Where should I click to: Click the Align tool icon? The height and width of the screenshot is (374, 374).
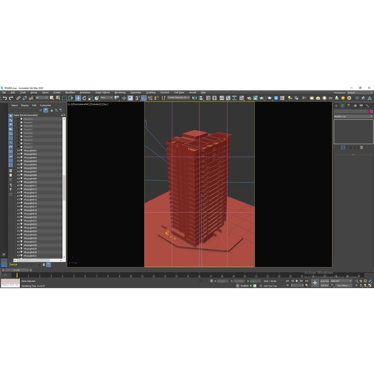tap(201, 98)
